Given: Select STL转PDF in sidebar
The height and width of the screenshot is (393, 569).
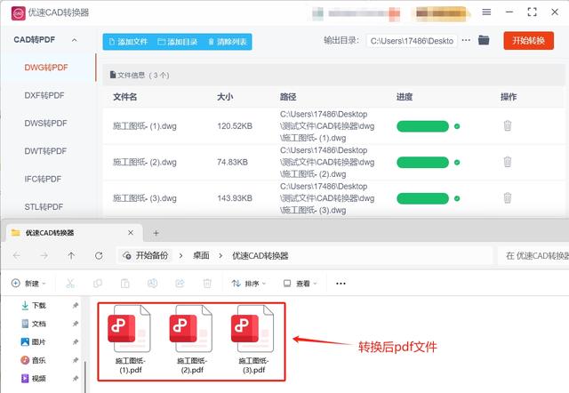Looking at the screenshot, I should 44,207.
